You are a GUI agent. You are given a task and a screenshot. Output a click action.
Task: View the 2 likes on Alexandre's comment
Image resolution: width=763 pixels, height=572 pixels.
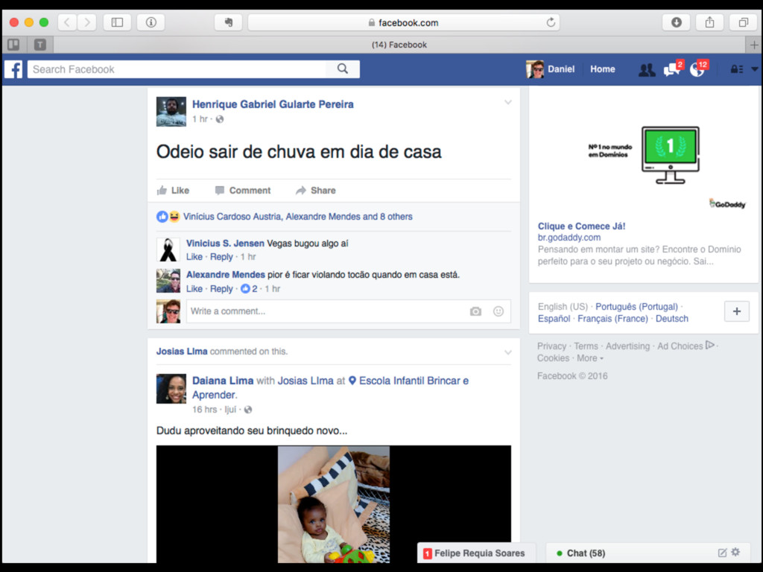249,289
